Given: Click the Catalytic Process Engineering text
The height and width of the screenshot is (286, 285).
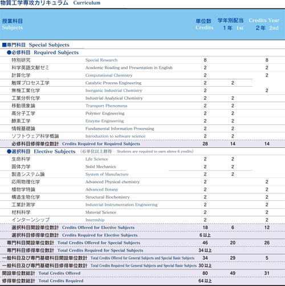Looking at the screenshot, I should [113, 83].
